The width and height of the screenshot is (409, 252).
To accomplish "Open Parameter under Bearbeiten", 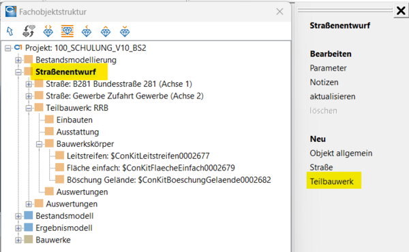I will pyautogui.click(x=328, y=68).
